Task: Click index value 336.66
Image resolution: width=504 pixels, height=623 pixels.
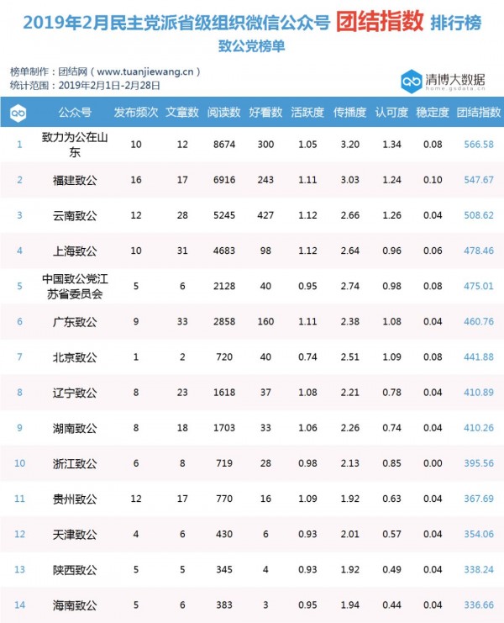Action: click(479, 605)
